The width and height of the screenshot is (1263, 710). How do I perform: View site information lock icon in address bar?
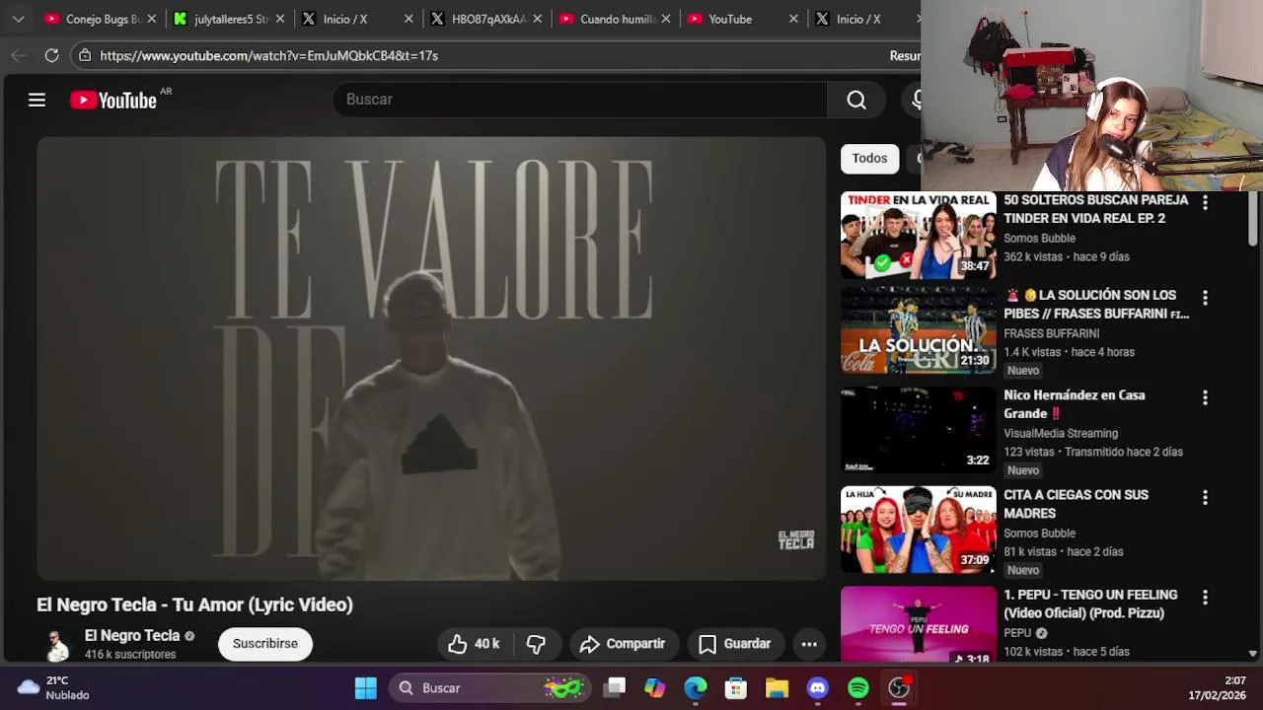86,55
